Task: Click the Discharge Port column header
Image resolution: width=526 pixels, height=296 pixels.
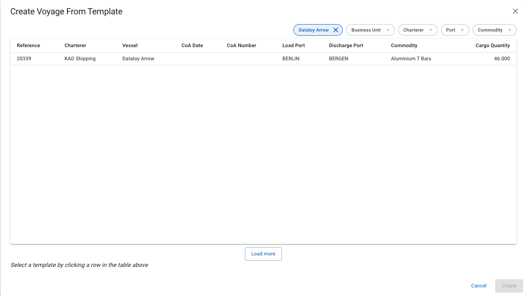Action: [x=346, y=46]
